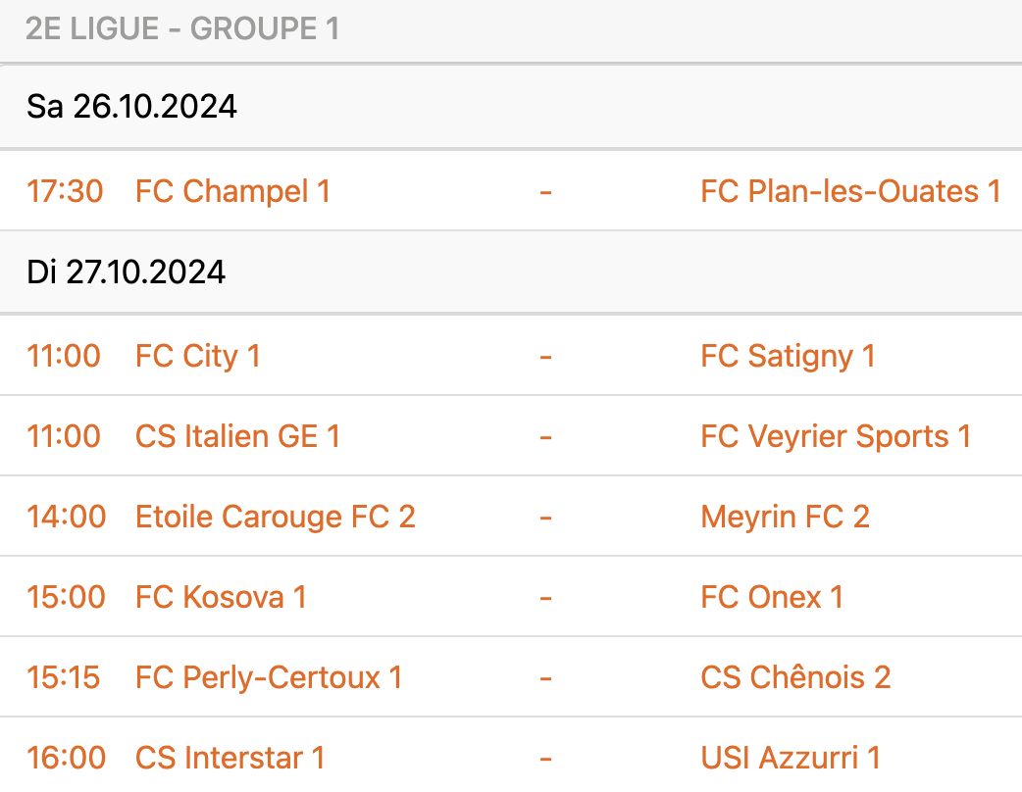Select CS Italien GE 1 link

pos(237,436)
